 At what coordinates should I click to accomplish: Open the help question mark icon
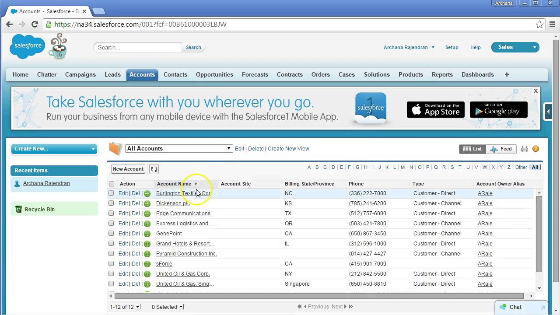(535, 149)
